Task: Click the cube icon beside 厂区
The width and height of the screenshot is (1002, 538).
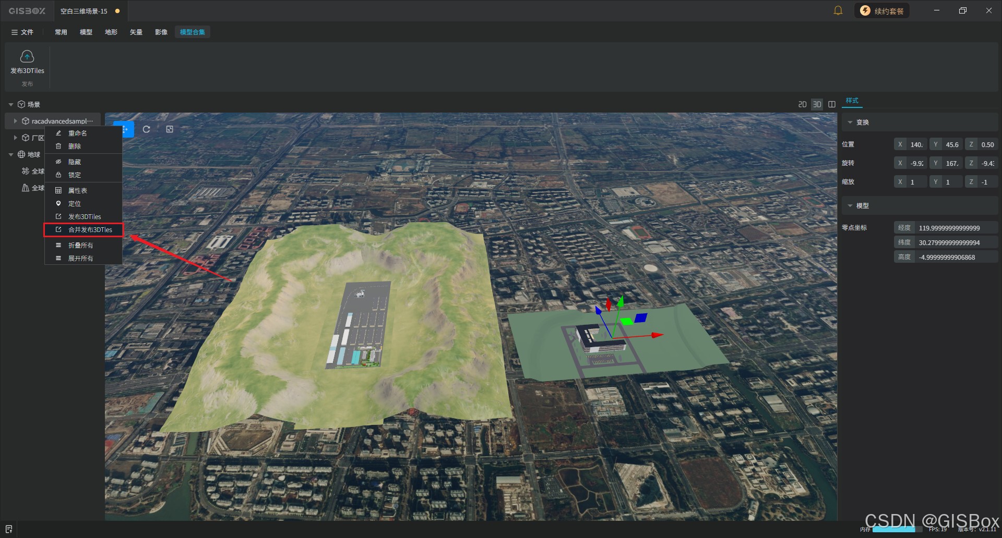Action: click(25, 138)
